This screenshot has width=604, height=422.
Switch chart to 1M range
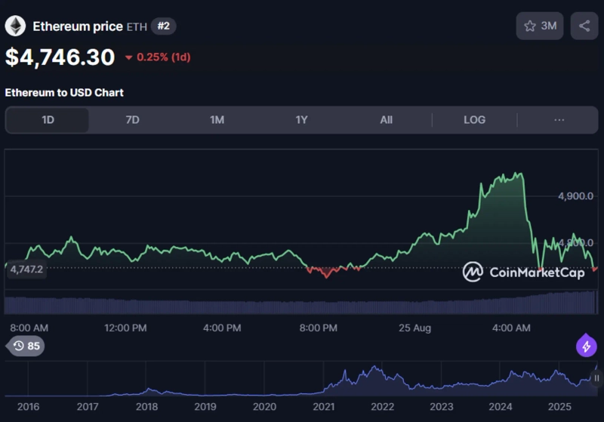[x=217, y=120]
